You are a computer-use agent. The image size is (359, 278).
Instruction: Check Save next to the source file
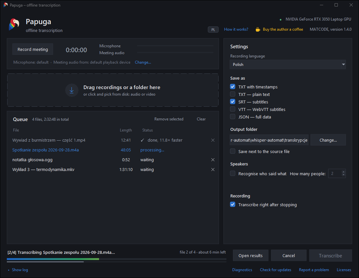233,151
